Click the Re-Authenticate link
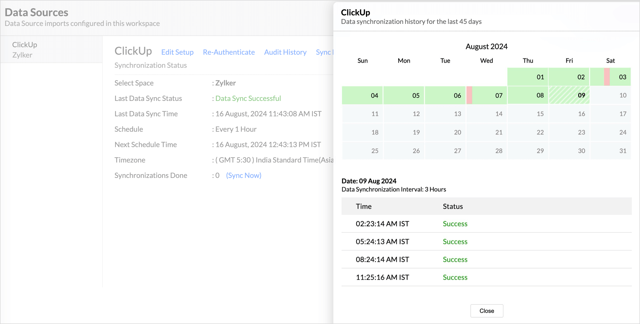640x324 pixels. (x=229, y=52)
